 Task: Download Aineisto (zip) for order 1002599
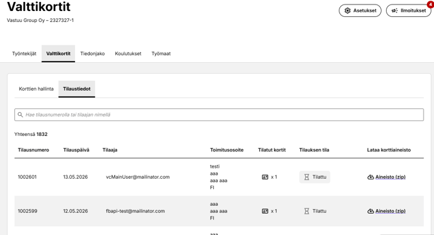pyautogui.click(x=390, y=211)
